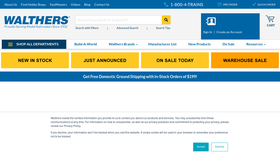Open the Shop All Departments hamburger icon
The width and height of the screenshot is (280, 157).
tap(10, 44)
